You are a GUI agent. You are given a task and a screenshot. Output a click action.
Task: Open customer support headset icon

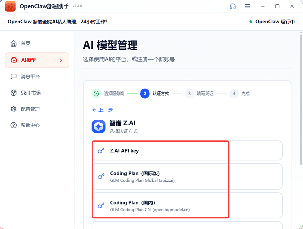point(233,6)
